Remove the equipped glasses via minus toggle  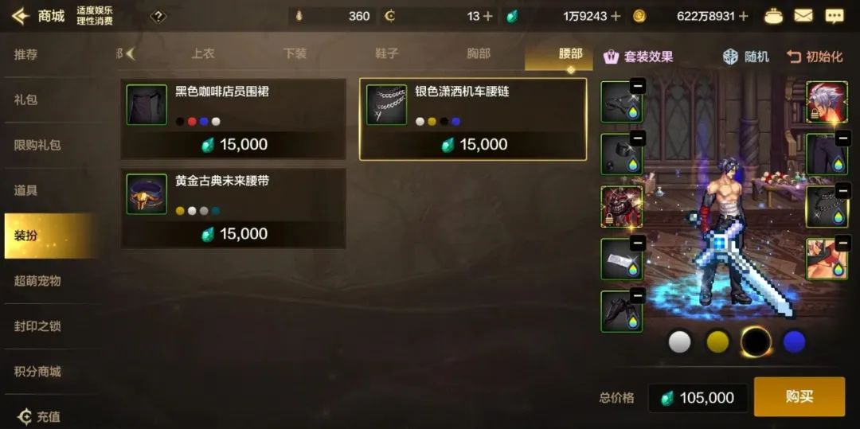point(637,86)
